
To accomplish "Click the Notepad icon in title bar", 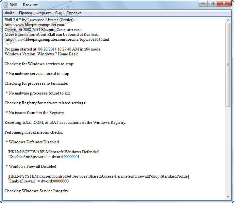I will pos(5,5).
